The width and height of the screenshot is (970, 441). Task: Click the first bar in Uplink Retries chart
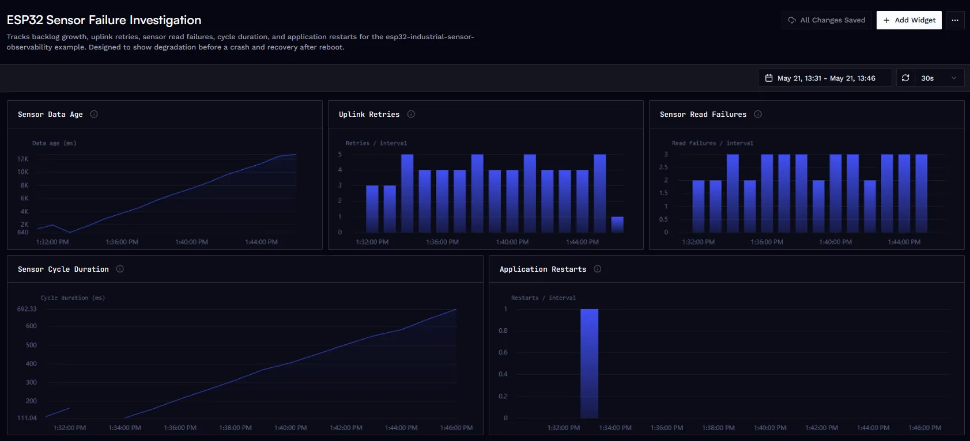tap(372, 209)
